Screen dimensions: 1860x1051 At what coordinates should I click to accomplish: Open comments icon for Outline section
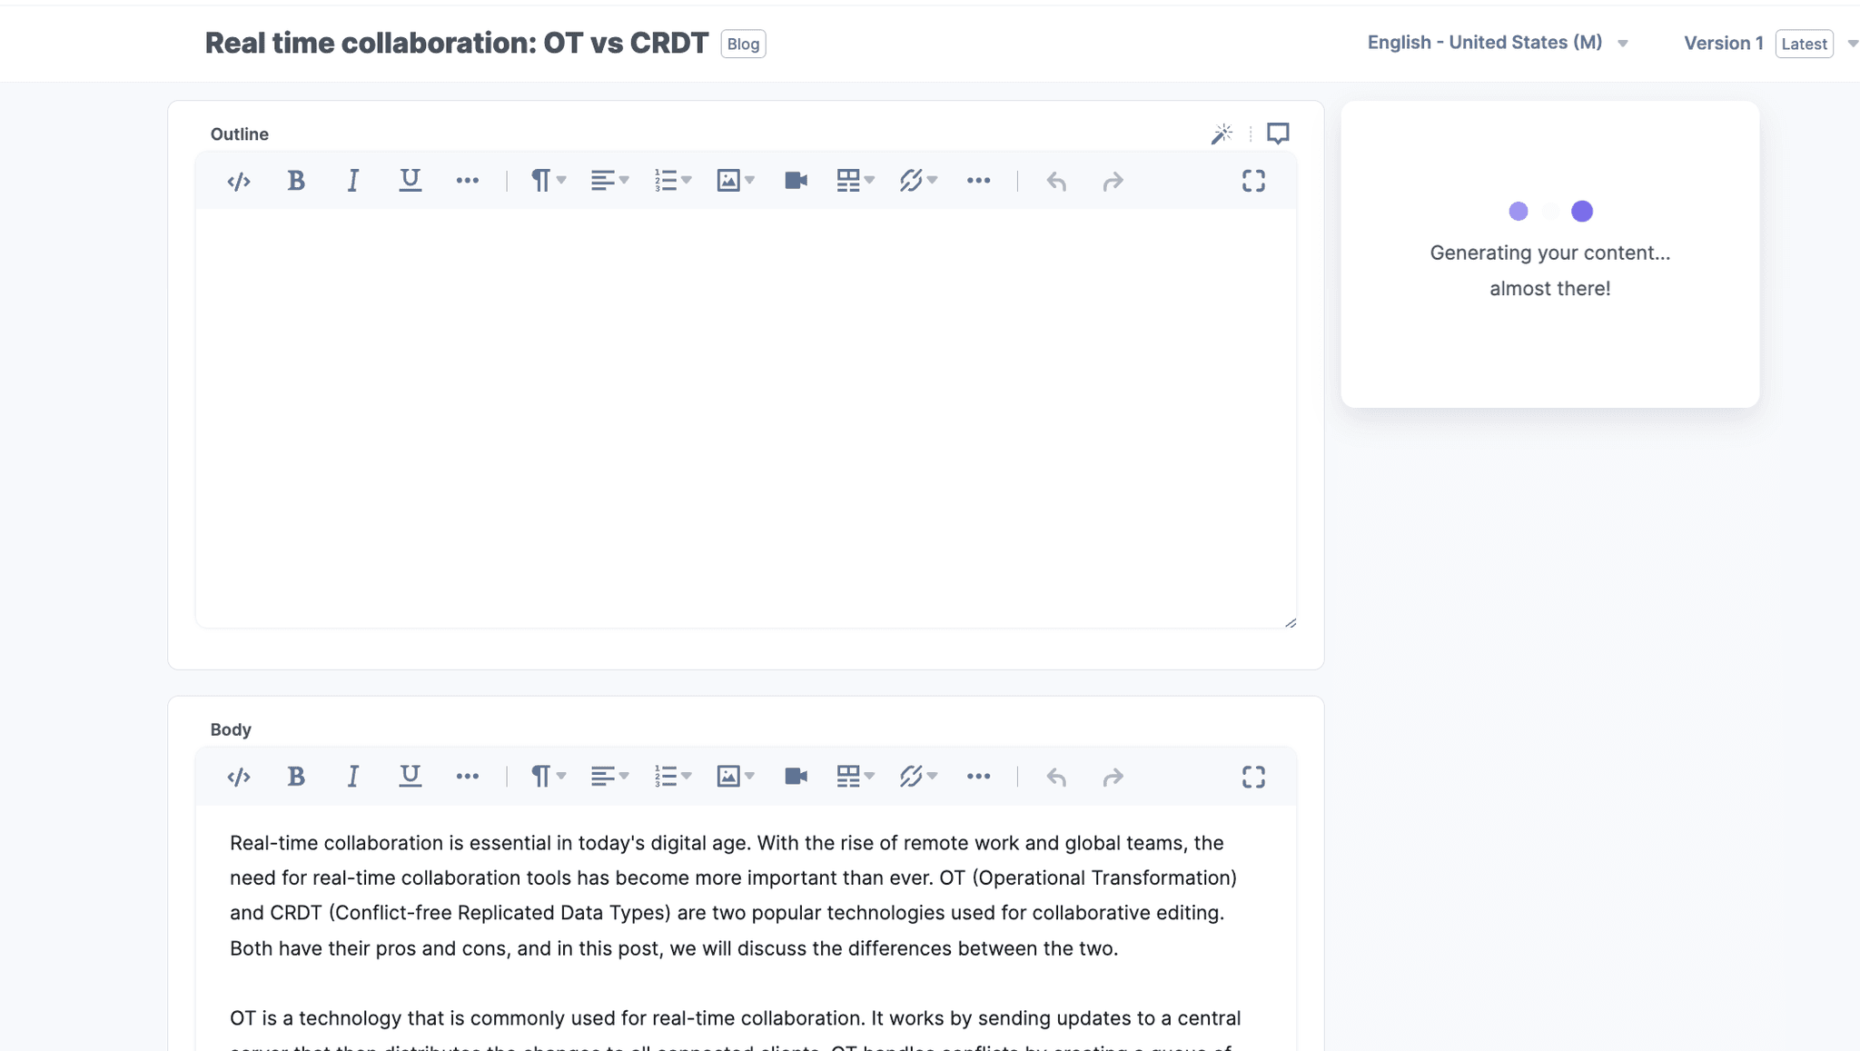[x=1278, y=134]
